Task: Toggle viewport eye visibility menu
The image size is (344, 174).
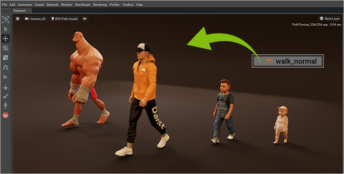Action: click(85, 19)
